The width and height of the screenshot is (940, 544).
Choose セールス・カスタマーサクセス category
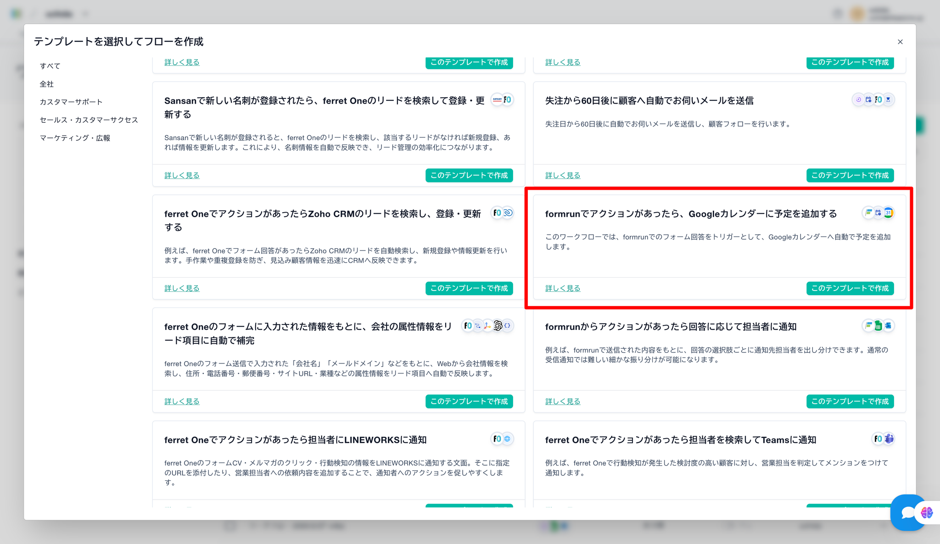89,120
